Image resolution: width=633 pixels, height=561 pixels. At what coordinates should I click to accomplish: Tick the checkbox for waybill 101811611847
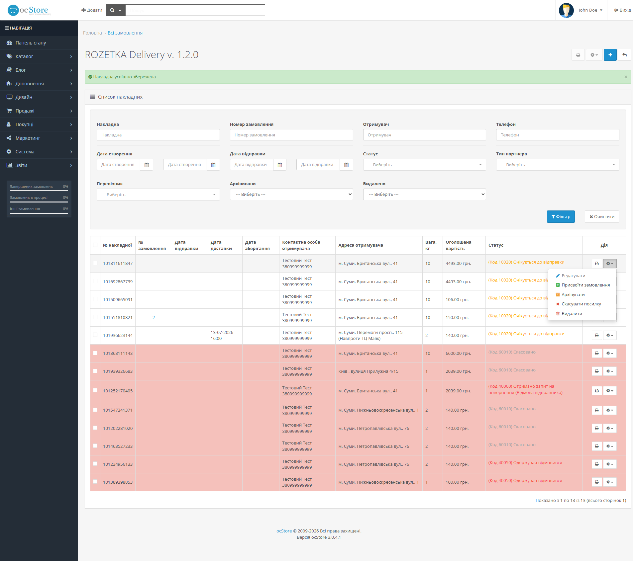[x=95, y=263]
